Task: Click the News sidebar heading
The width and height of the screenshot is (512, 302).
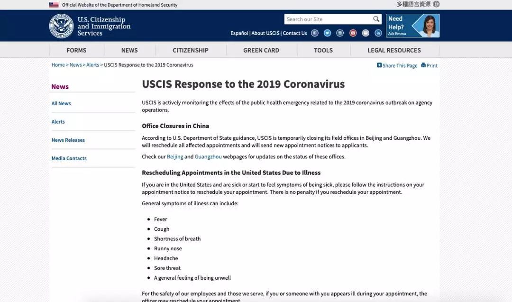Action: 60,86
